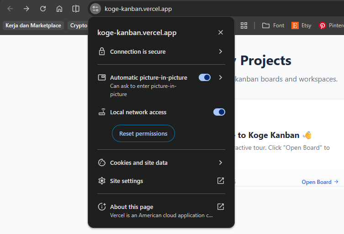Screen dimensions: 344x234
Task: Click the site information icon in address bar
Action: click(95, 9)
